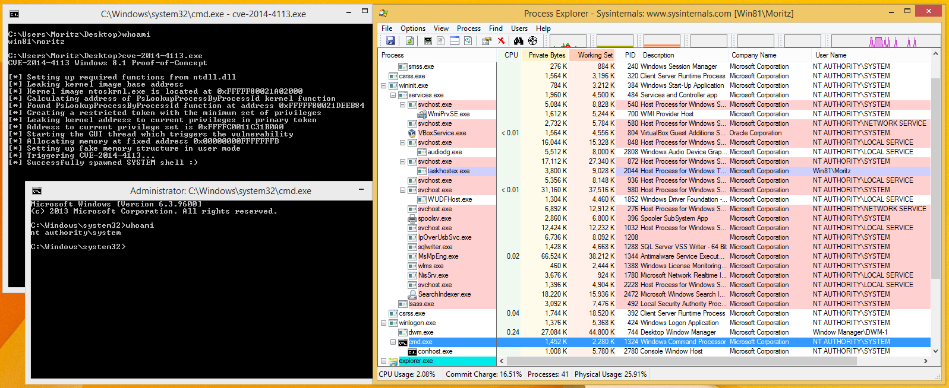949x388 pixels.
Task: Click the WmiPrvSE.exe process icon
Action: click(423, 114)
